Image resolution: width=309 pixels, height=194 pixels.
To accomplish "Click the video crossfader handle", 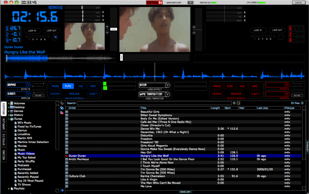I will (121, 57).
